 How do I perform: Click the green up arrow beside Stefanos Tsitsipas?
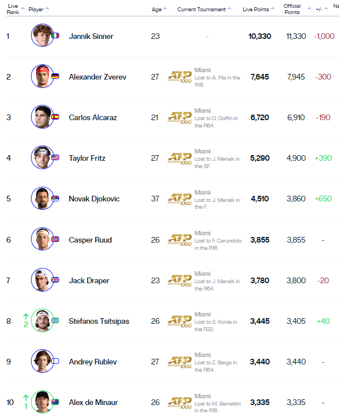[x=26, y=316]
